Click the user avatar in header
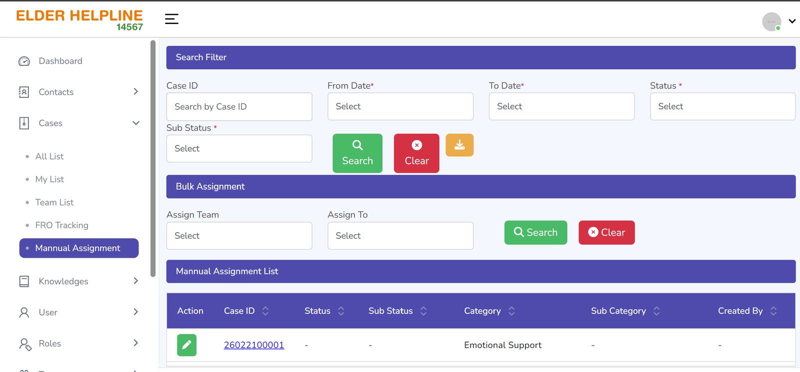800x372 pixels. pos(771,21)
